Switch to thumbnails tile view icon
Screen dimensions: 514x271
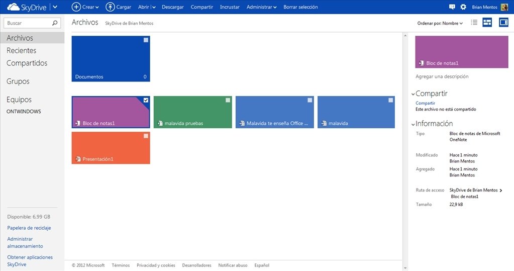(x=487, y=22)
